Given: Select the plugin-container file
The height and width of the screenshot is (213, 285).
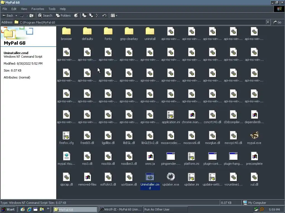Looking at the screenshot, I should point(212,159).
